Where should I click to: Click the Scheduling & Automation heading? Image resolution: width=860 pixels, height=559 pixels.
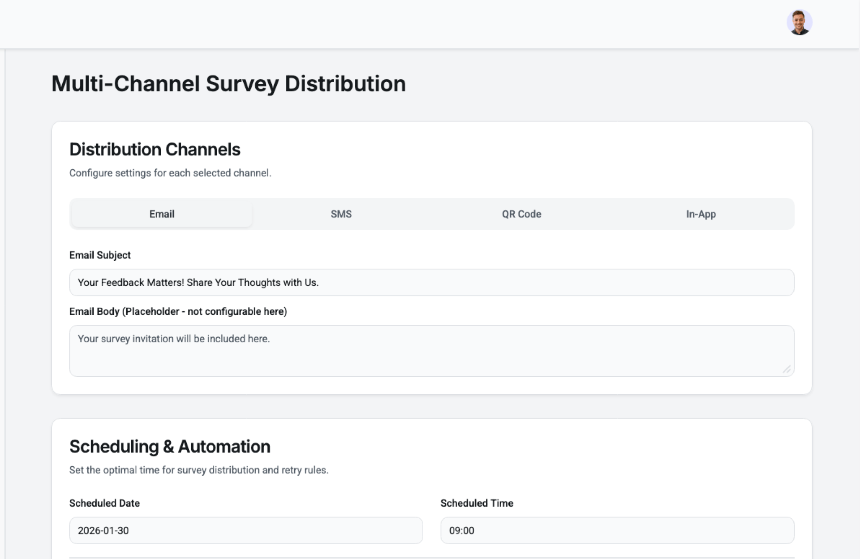point(170,447)
